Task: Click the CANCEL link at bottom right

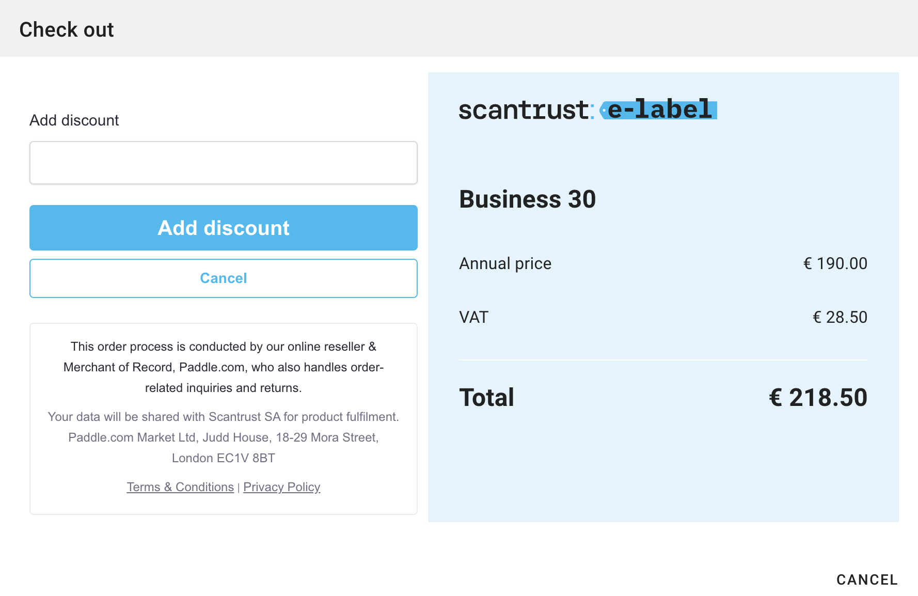Action: pyautogui.click(x=867, y=579)
